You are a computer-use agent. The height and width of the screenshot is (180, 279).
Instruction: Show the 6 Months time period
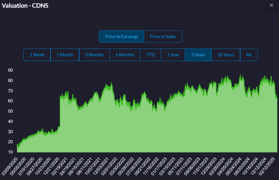click(125, 55)
